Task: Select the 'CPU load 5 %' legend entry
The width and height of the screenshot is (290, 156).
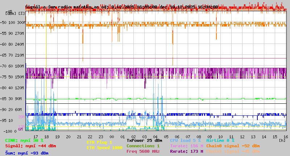Action: pyautogui.click(x=185, y=140)
